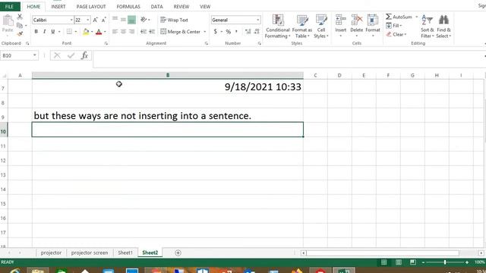Open Conditional Formatting menu
The width and height of the screenshot is (486, 273).
278,27
